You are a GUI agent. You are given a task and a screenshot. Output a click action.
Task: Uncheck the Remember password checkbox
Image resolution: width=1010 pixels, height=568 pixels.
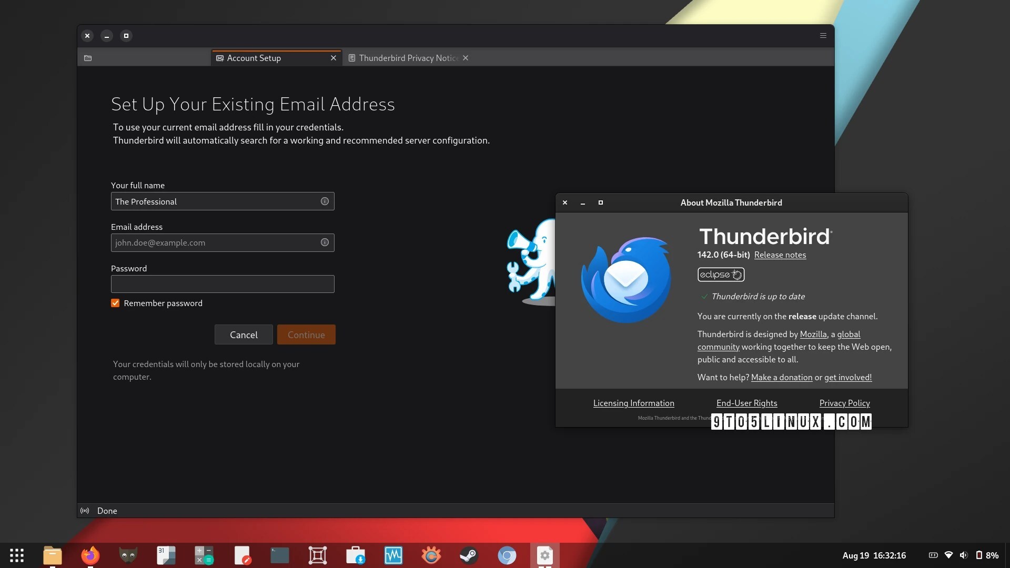(x=115, y=303)
